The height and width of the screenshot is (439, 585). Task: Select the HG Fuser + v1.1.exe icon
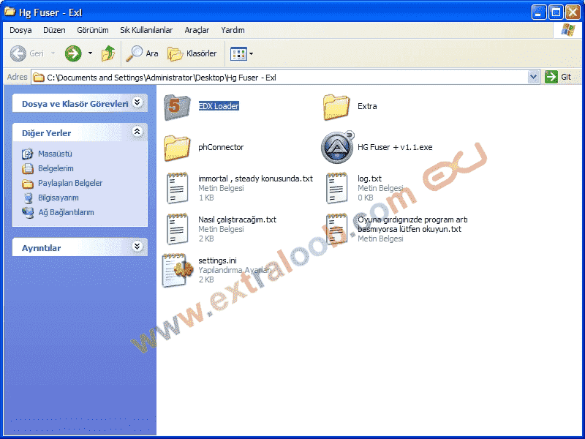click(x=337, y=148)
